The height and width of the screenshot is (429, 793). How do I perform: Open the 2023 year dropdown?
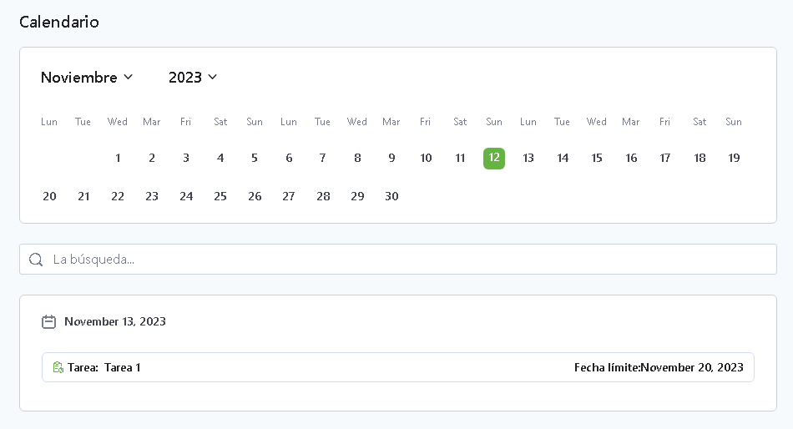coord(192,78)
